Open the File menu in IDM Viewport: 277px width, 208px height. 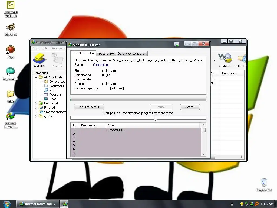tap(45, 48)
